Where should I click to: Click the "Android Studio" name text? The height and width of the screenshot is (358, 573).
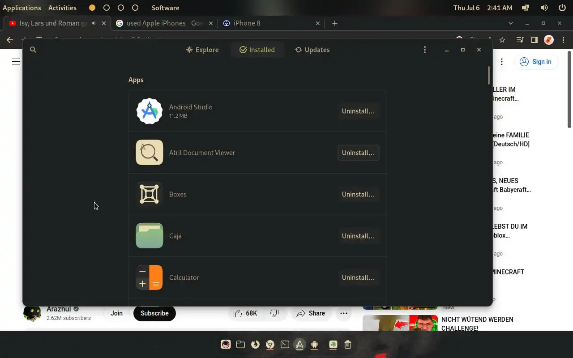(191, 107)
